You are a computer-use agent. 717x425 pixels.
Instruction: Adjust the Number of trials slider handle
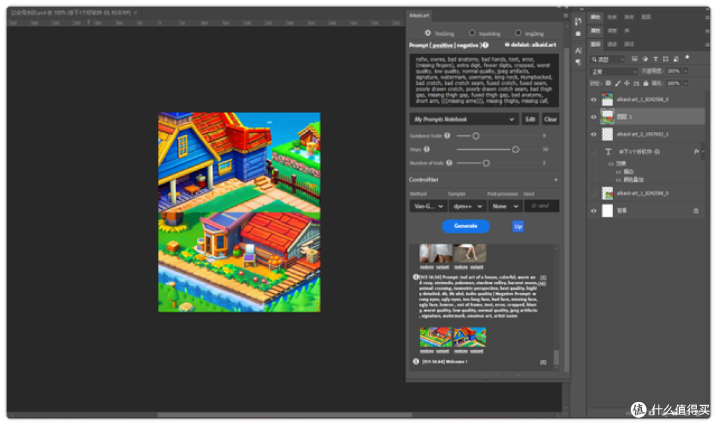486,163
